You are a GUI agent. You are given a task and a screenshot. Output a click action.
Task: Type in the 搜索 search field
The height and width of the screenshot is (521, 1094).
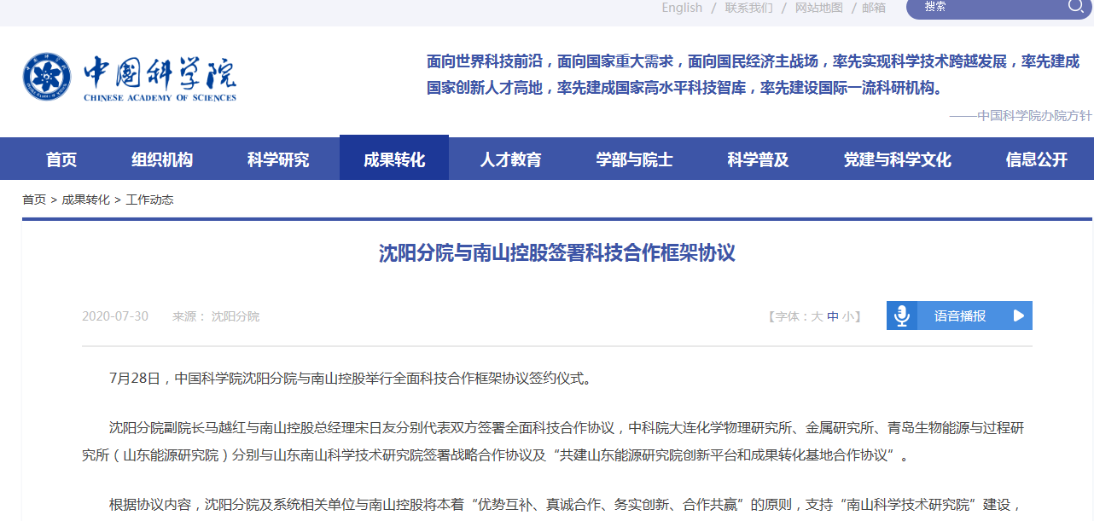coord(990,7)
